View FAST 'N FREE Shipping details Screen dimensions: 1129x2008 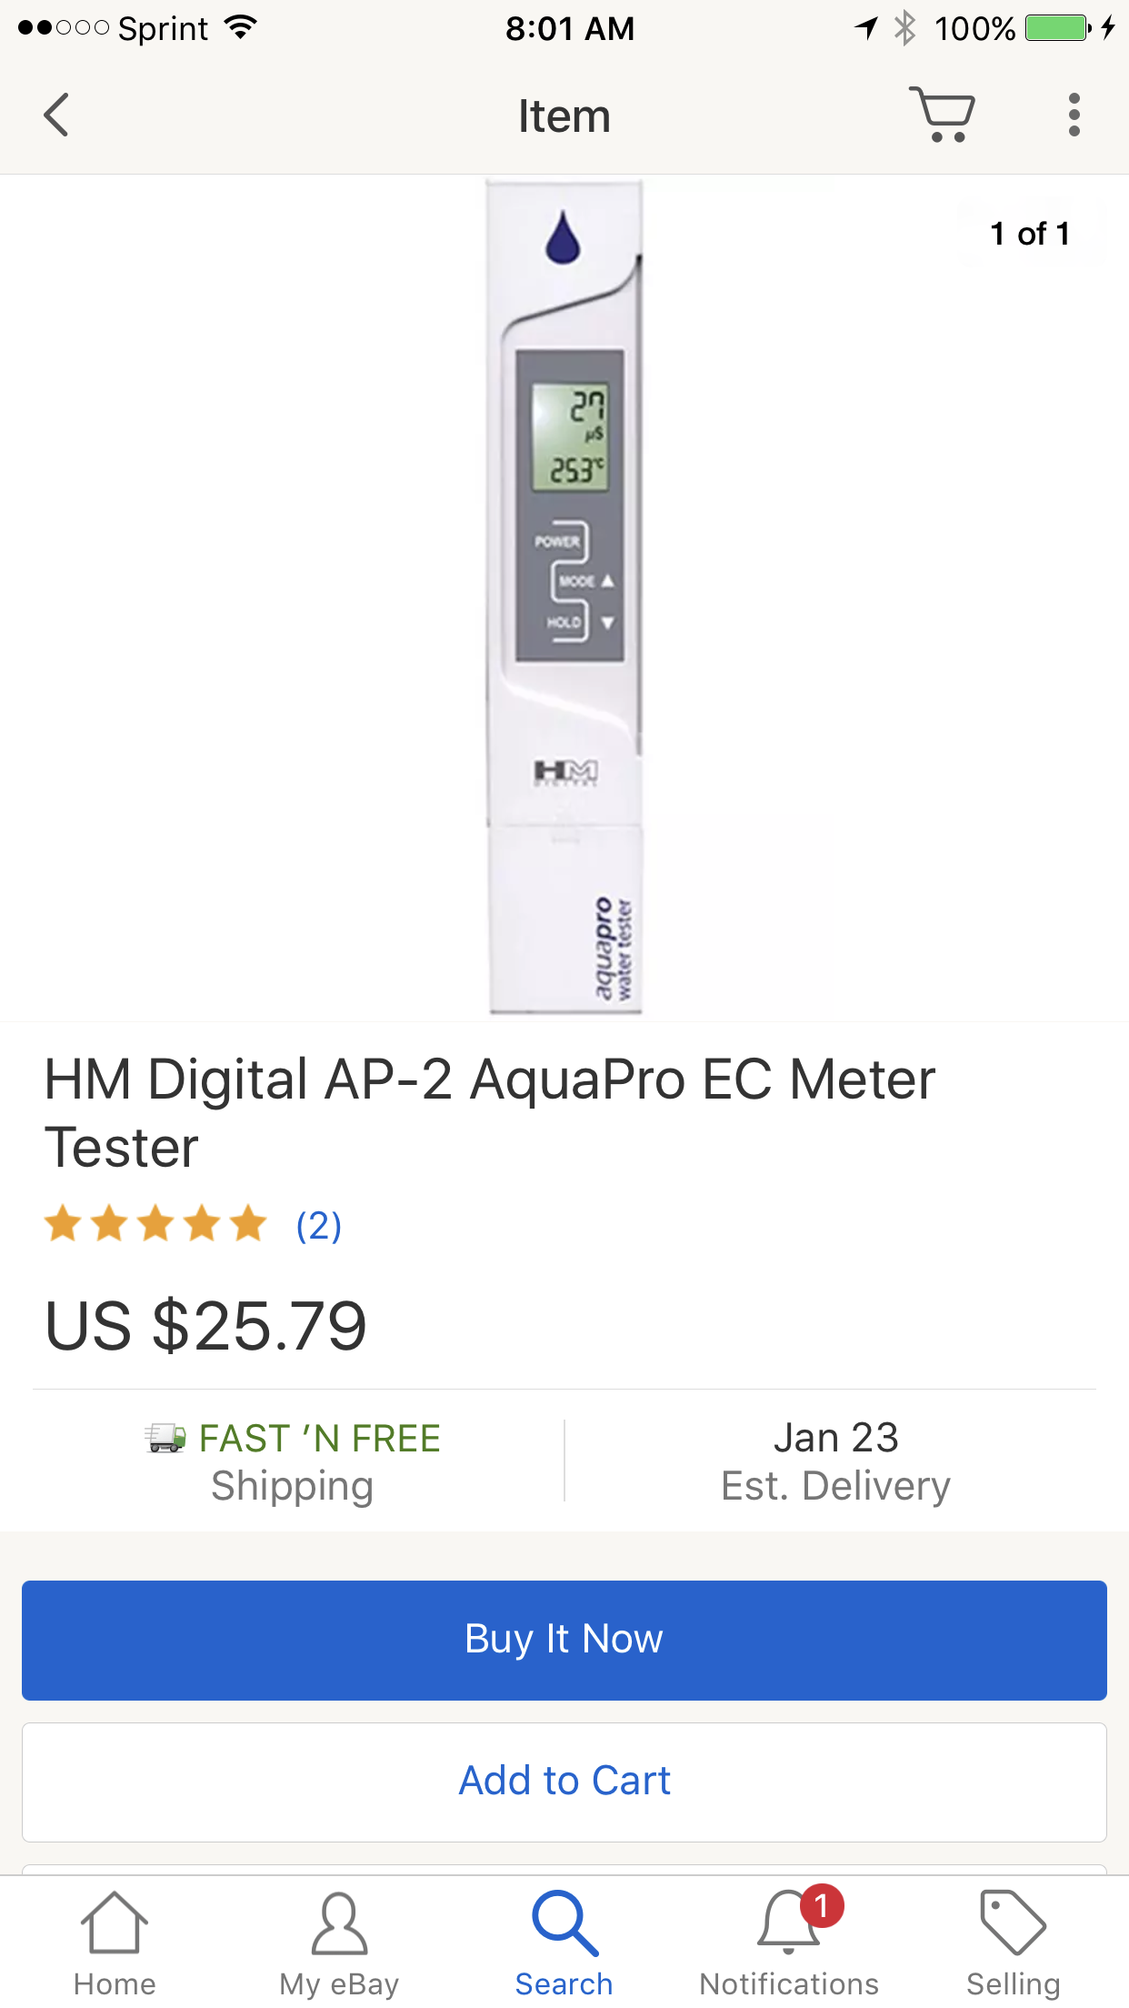coord(293,1461)
